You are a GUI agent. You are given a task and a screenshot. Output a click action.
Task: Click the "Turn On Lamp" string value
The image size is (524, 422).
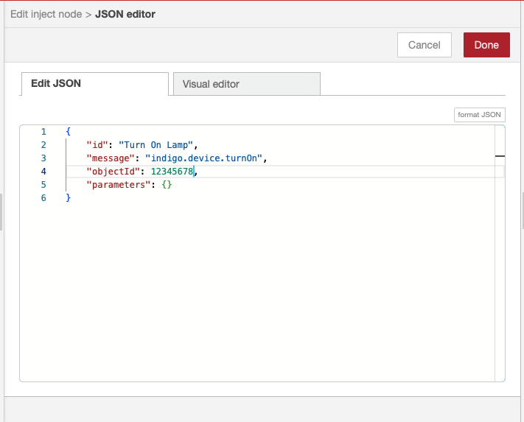pyautogui.click(x=156, y=145)
